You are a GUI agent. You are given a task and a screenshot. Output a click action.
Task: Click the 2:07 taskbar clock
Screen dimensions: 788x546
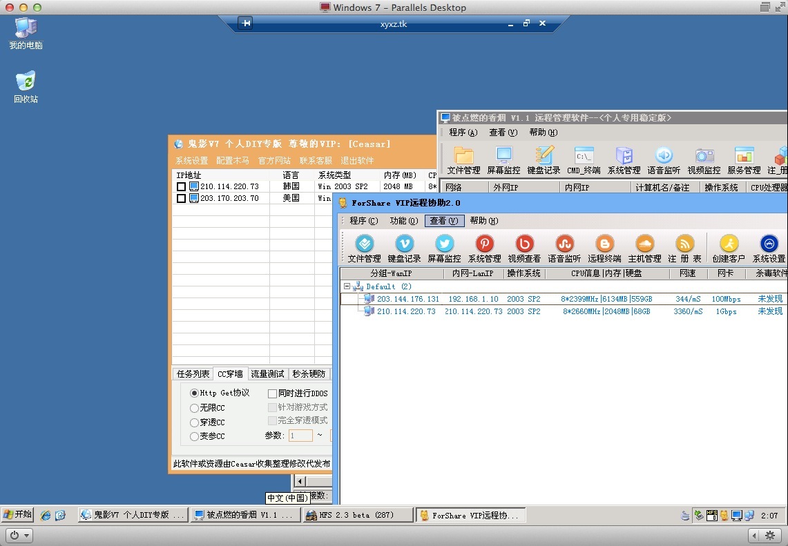tap(769, 516)
